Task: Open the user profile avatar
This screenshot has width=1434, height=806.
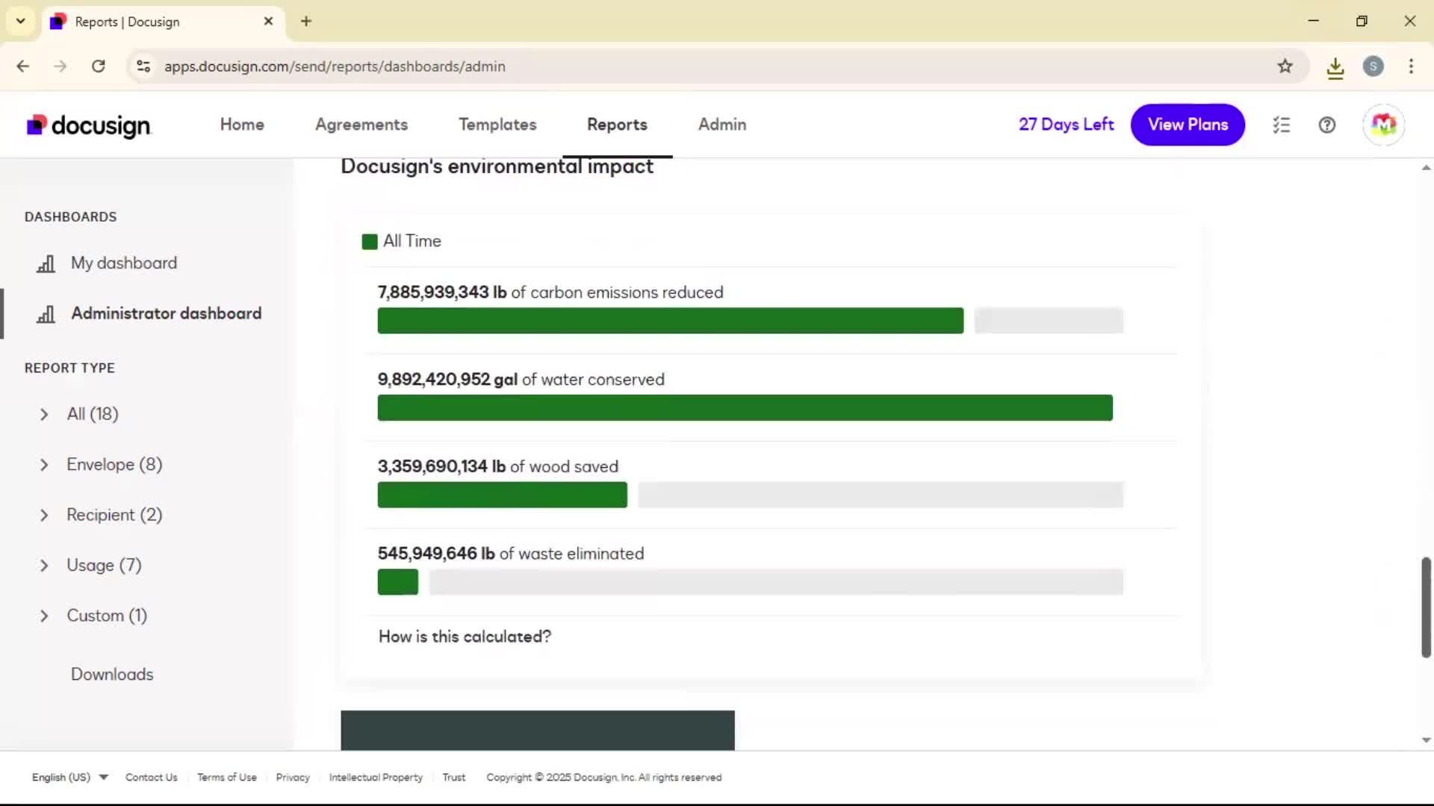Action: (x=1383, y=125)
